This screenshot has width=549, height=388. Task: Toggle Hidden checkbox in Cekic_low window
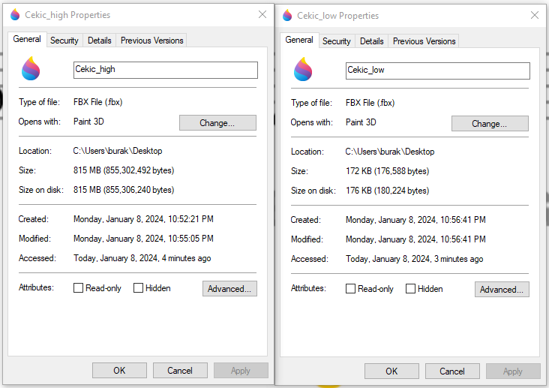[410, 289]
